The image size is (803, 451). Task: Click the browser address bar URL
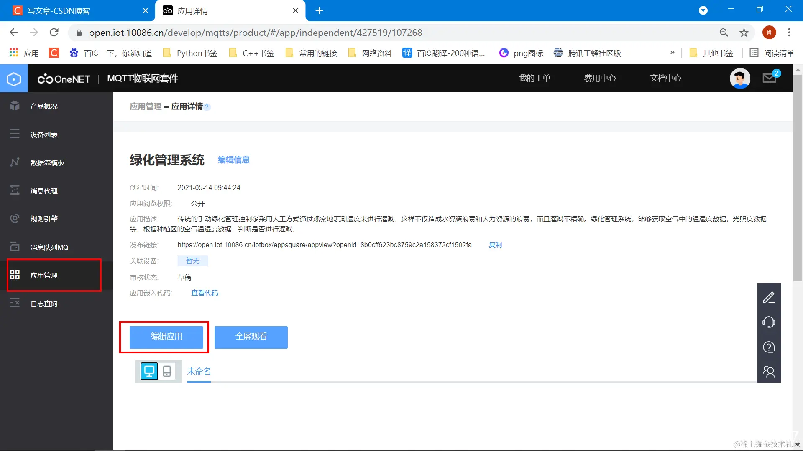[x=255, y=33]
